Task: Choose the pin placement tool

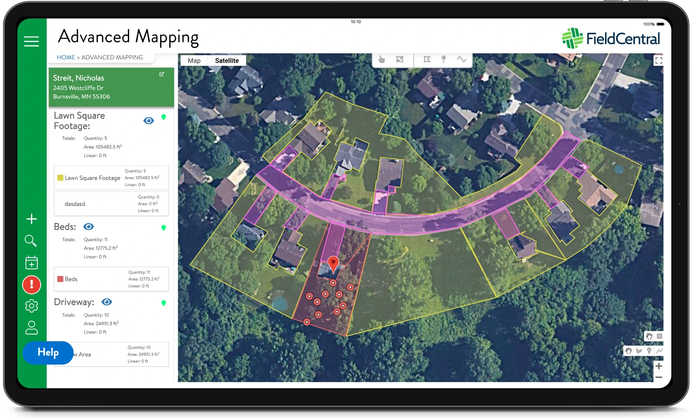Action: click(443, 59)
